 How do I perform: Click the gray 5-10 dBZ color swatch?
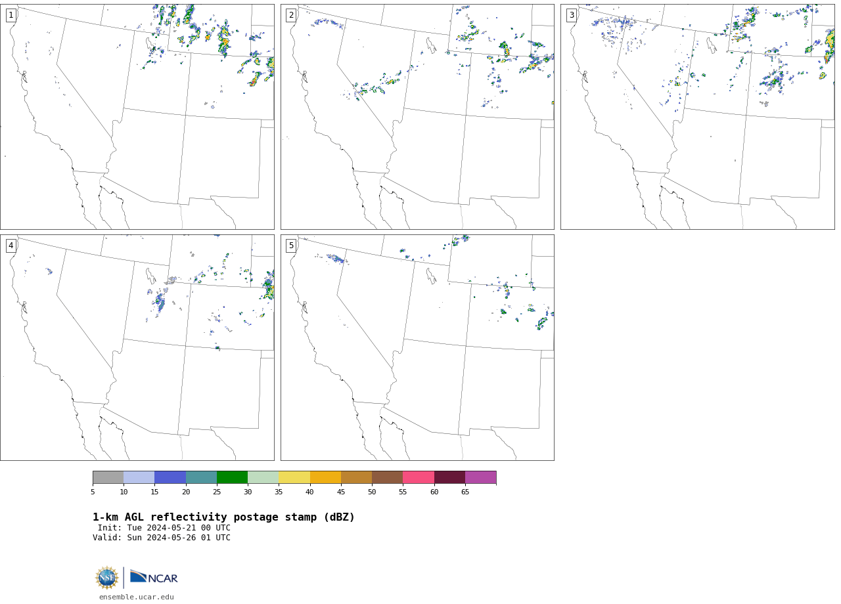click(x=108, y=477)
